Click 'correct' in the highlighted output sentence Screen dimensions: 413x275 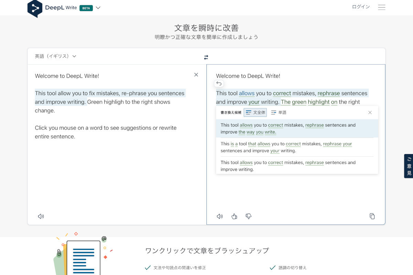(x=282, y=93)
